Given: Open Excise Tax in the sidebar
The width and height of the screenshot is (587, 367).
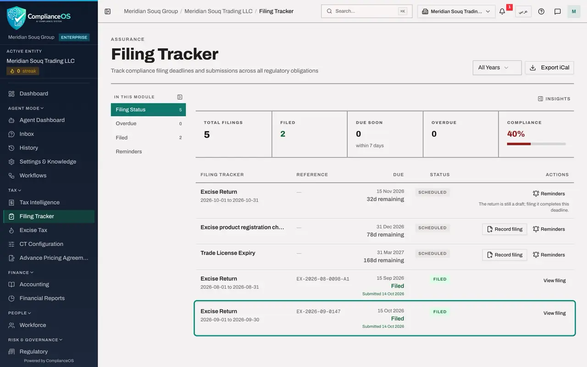Looking at the screenshot, I should pyautogui.click(x=49, y=230).
